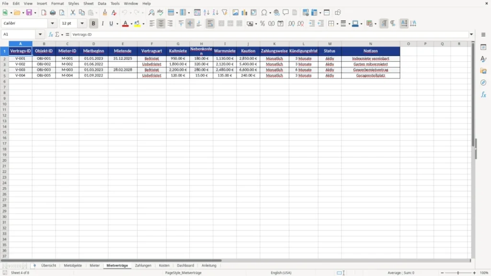Viewport: 491px width, 276px height.
Task: Insert special character omega icon
Action: [x=264, y=12]
